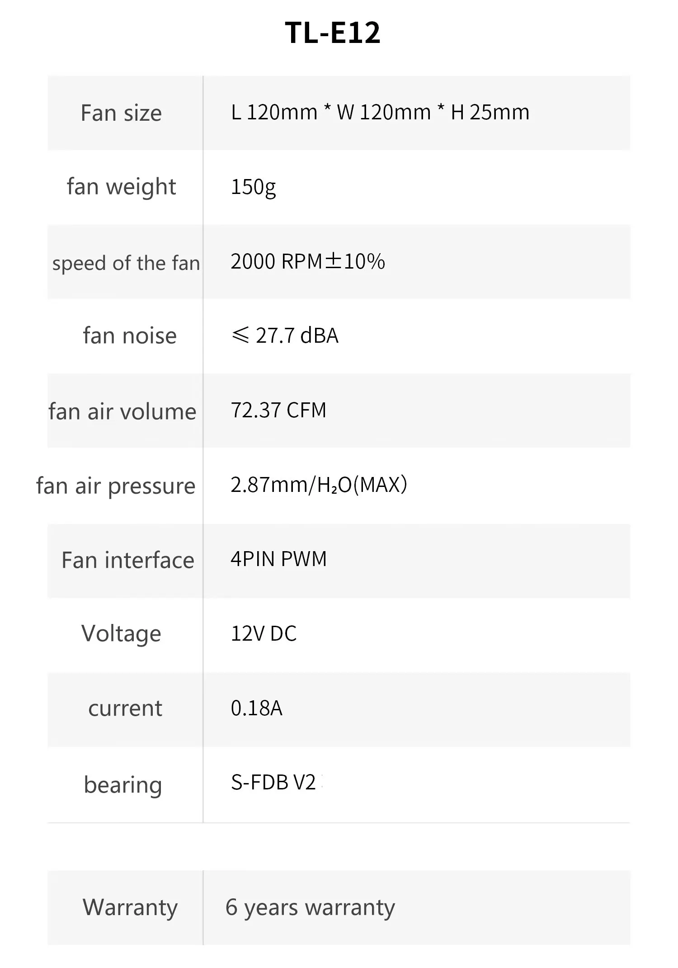The width and height of the screenshot is (678, 968).
Task: Select the "S-FDB V2" bearing value
Action: [273, 783]
